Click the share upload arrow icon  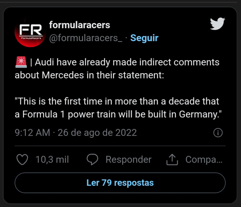point(172,159)
